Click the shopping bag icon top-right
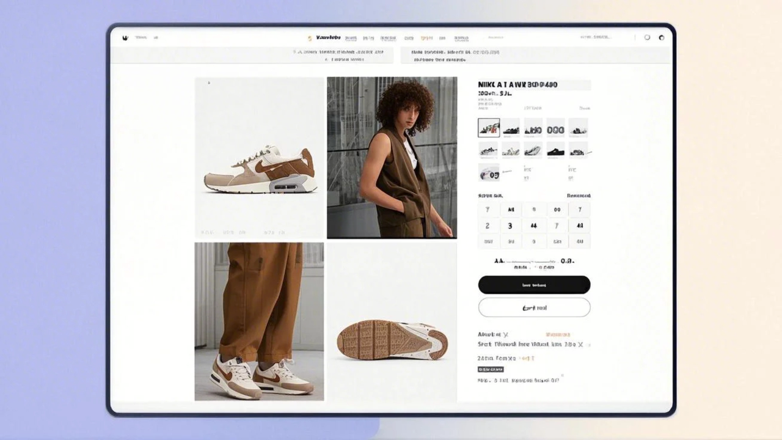The height and width of the screenshot is (440, 782). pos(662,37)
